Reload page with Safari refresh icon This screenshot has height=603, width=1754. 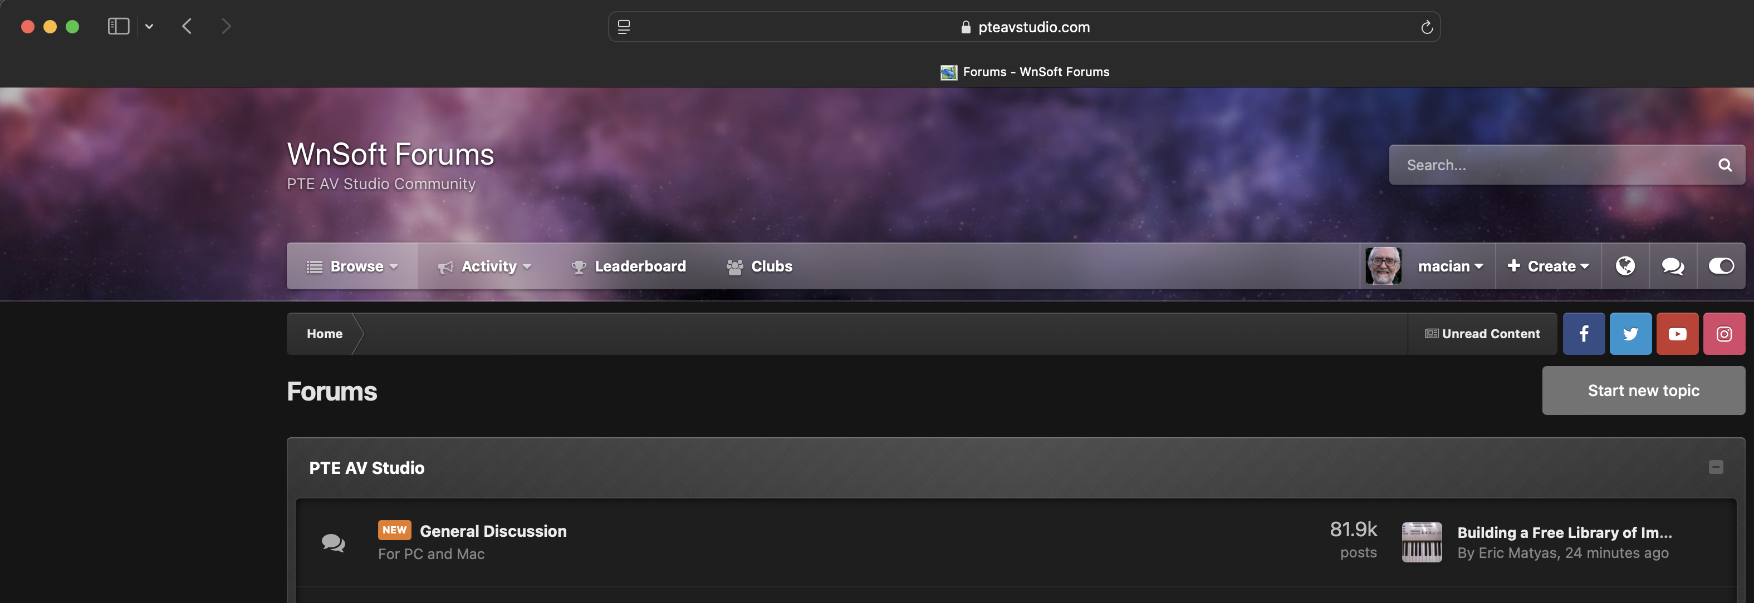point(1427,27)
